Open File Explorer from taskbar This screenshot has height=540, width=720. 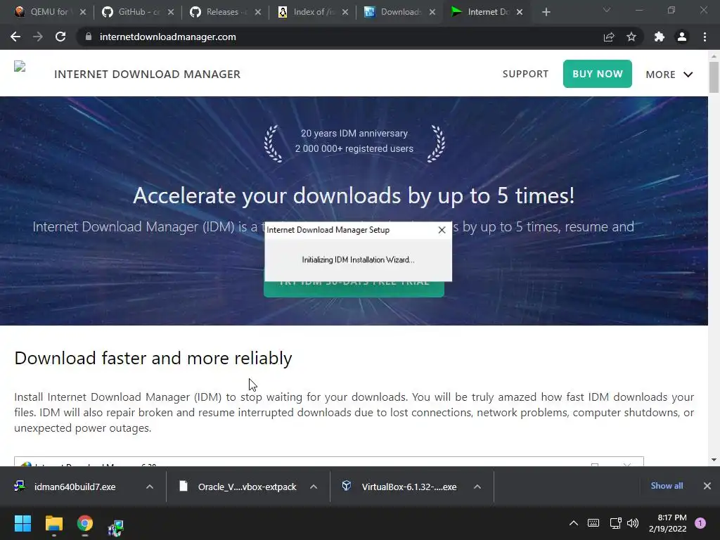pos(53,523)
